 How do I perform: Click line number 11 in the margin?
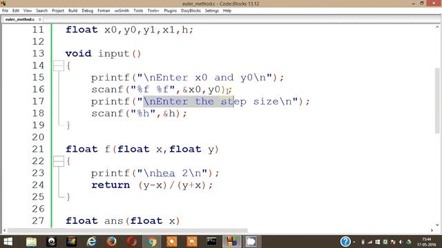pos(38,30)
